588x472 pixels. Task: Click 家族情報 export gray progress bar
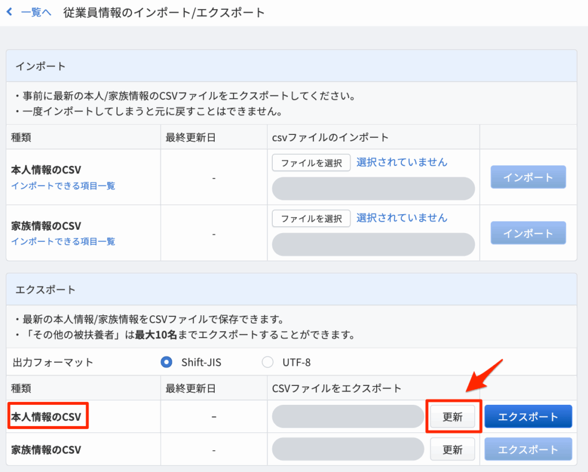pos(348,449)
